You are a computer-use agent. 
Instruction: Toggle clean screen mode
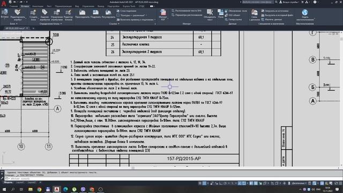336,183
